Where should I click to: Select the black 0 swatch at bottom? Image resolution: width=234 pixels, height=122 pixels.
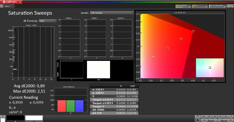[15, 118]
